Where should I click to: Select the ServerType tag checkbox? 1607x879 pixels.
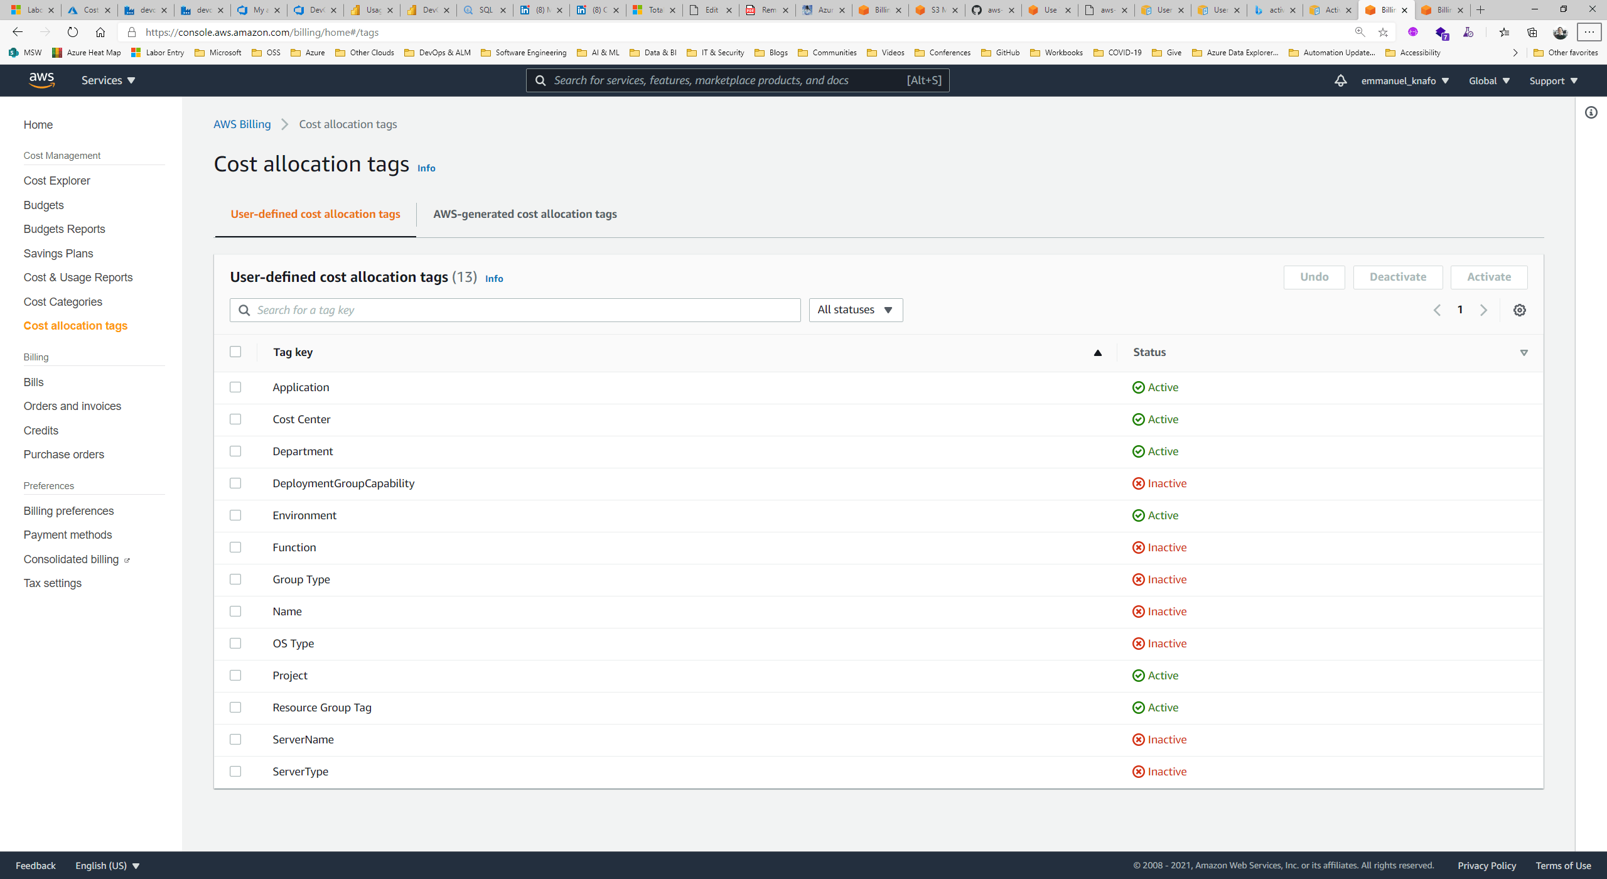coord(236,771)
